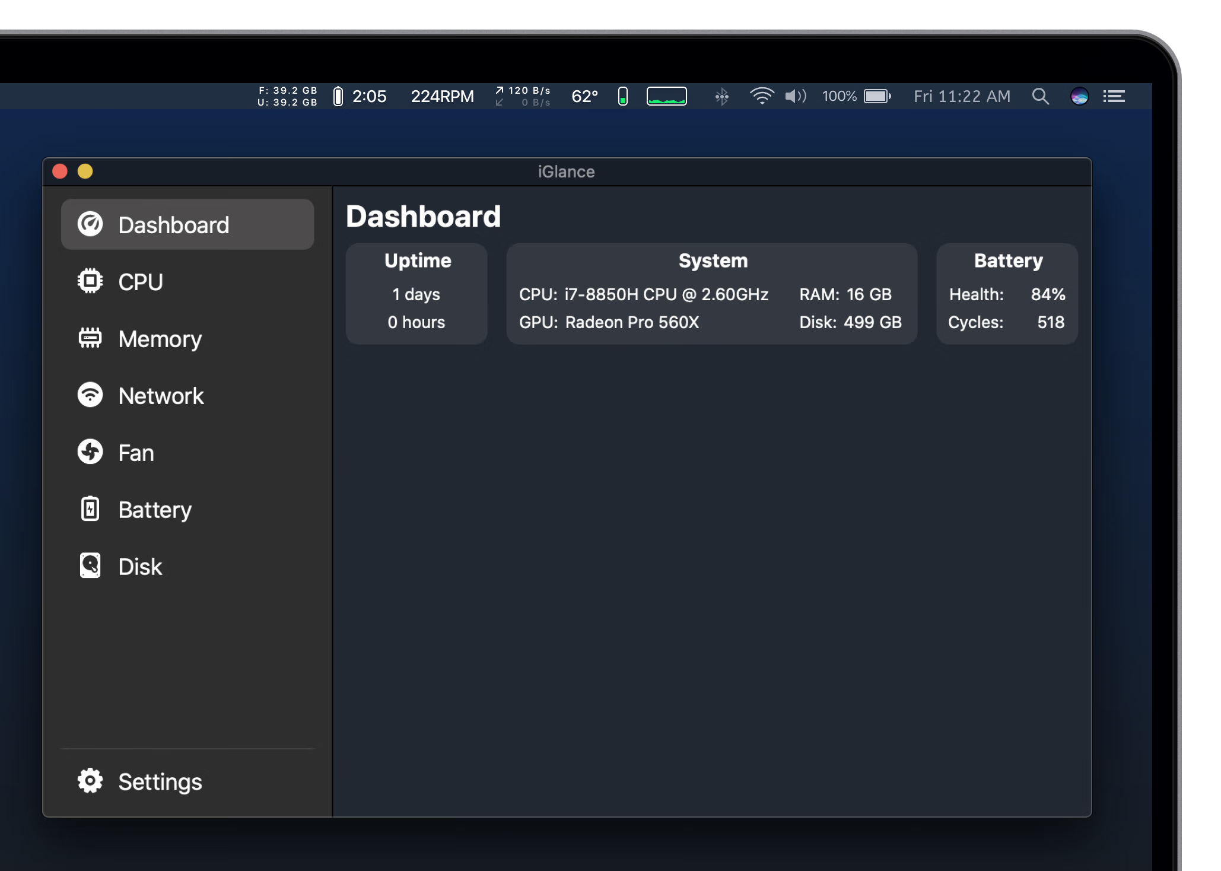Click the Dashboard gauge icon
Image resolution: width=1221 pixels, height=871 pixels.
pos(90,224)
